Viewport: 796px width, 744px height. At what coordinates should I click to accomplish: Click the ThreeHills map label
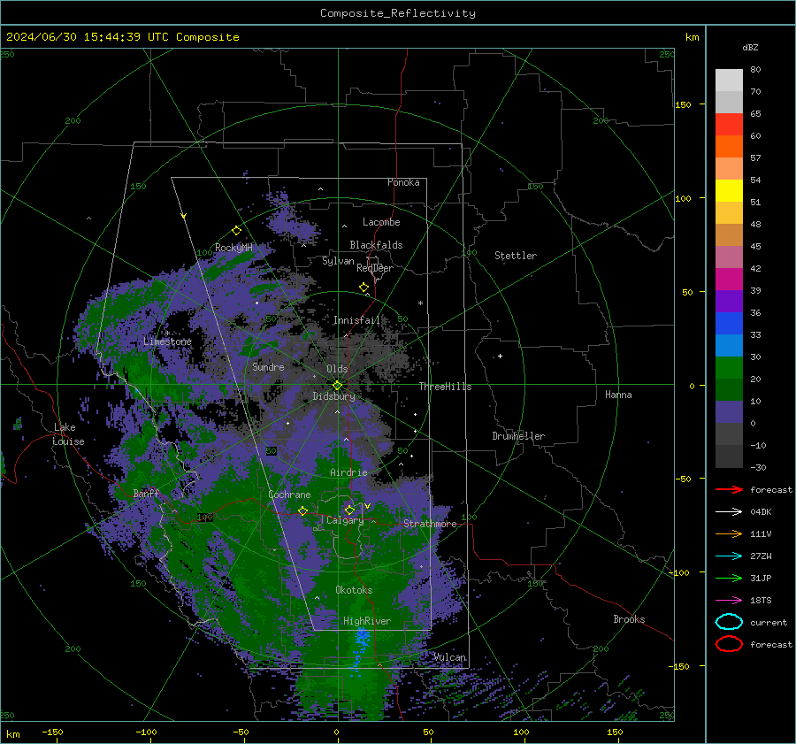pyautogui.click(x=445, y=387)
